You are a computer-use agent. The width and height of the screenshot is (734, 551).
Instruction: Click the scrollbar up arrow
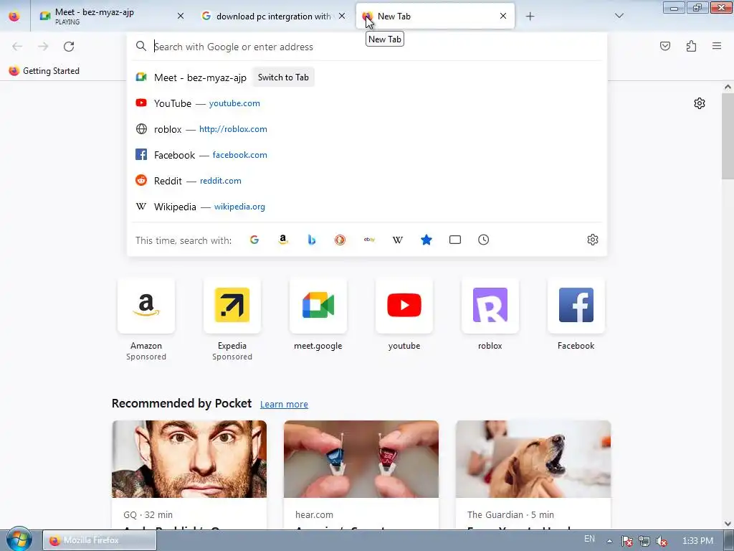pos(728,87)
